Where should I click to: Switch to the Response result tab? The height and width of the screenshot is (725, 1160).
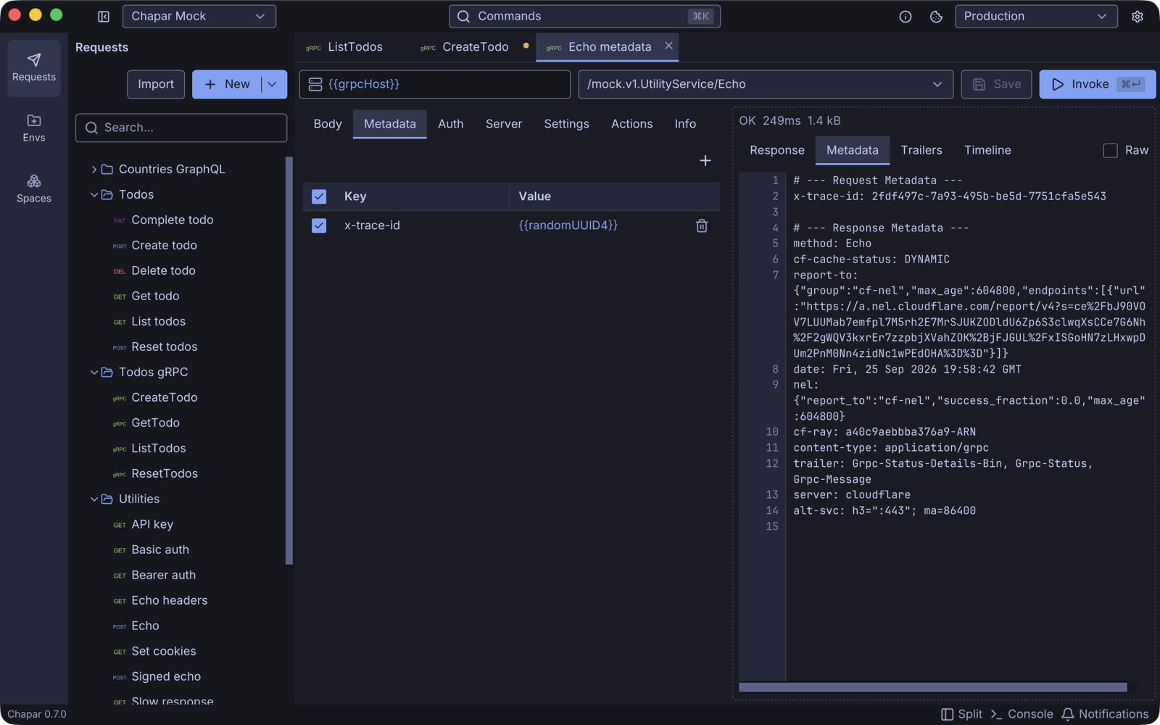pos(777,150)
